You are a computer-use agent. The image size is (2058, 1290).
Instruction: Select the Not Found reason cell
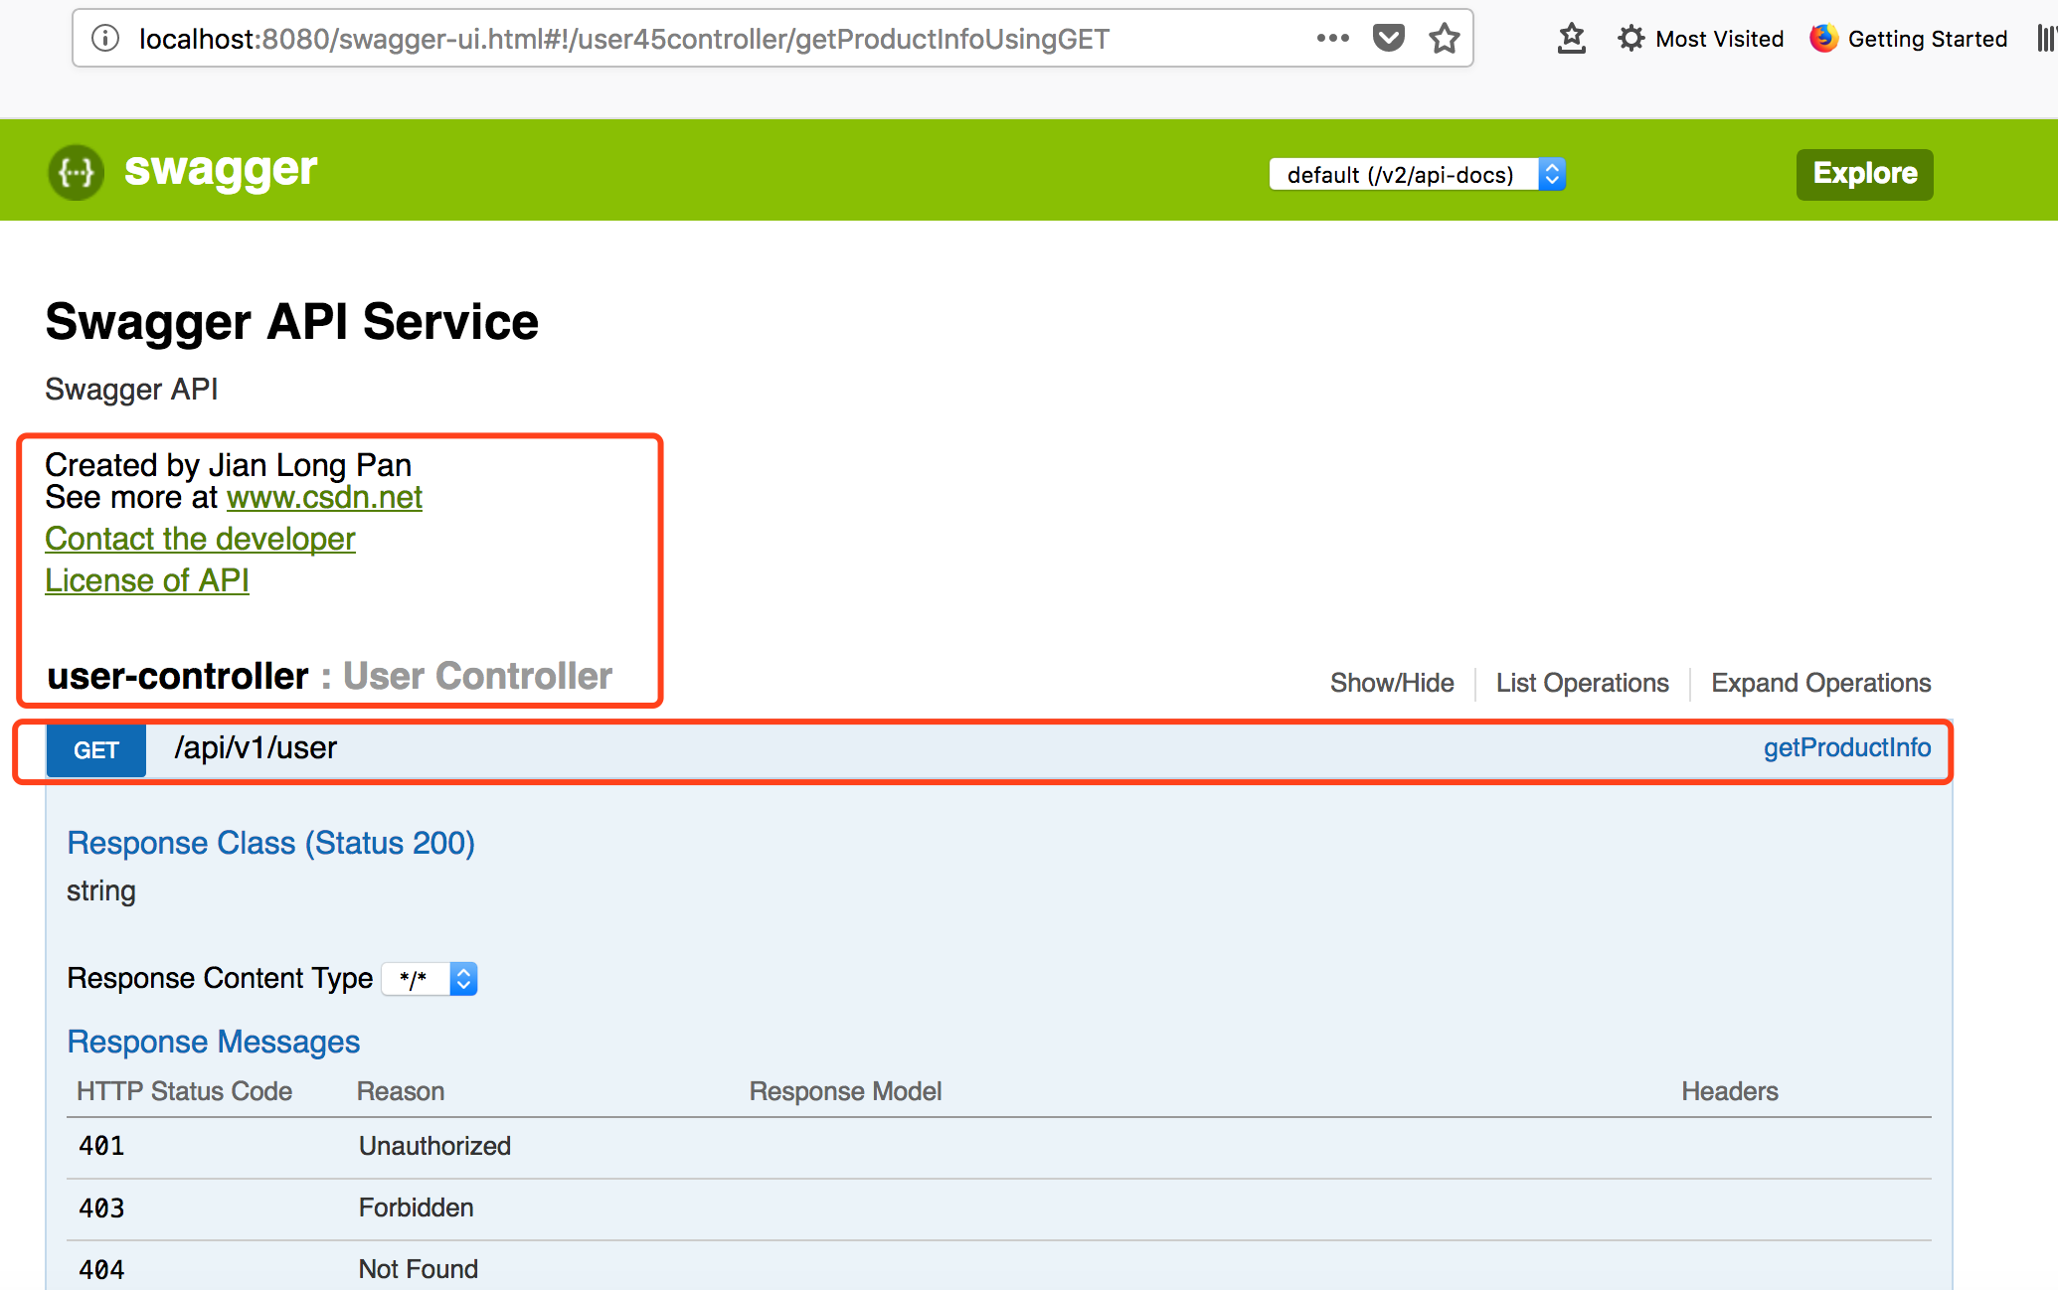click(418, 1269)
